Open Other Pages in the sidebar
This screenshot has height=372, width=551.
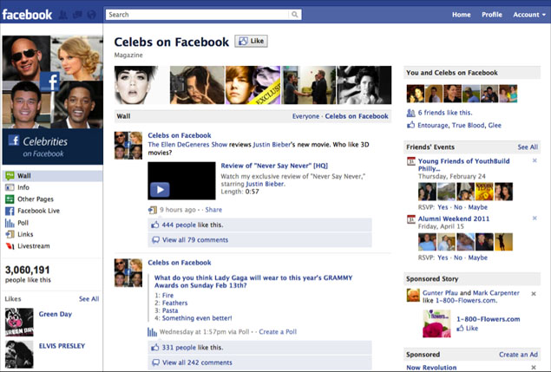36,199
